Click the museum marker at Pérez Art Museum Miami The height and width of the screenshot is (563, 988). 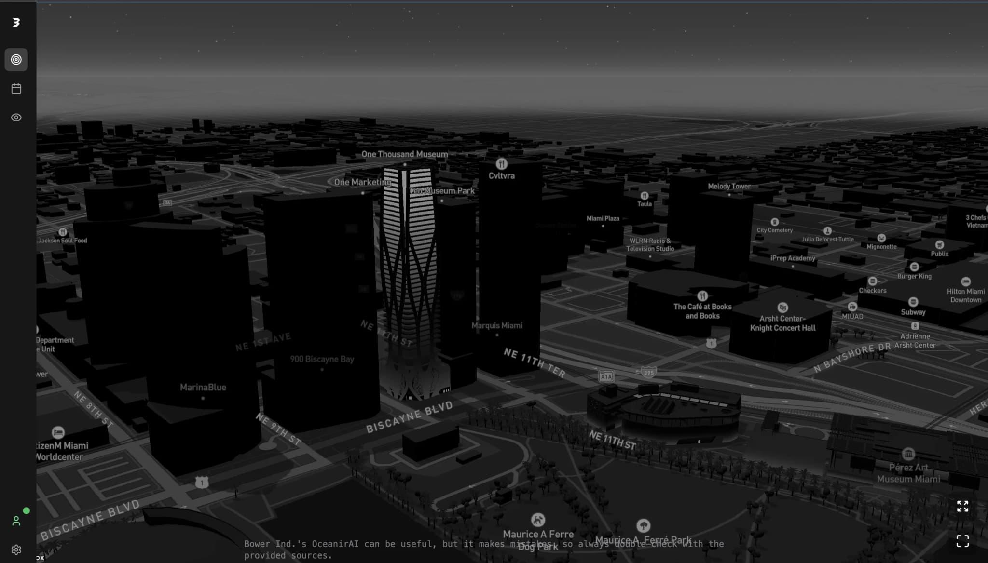pyautogui.click(x=908, y=453)
